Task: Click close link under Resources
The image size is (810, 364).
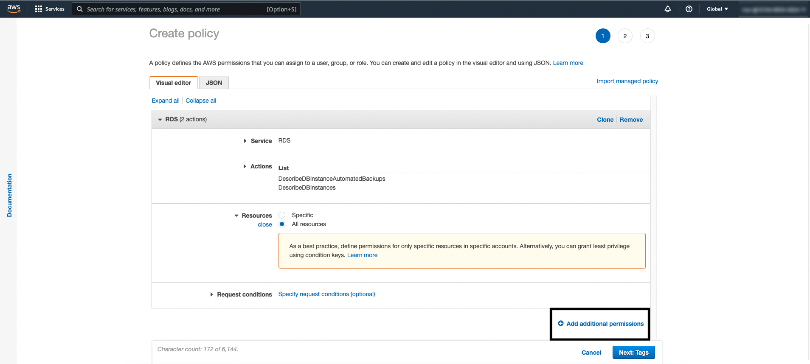Action: point(265,224)
